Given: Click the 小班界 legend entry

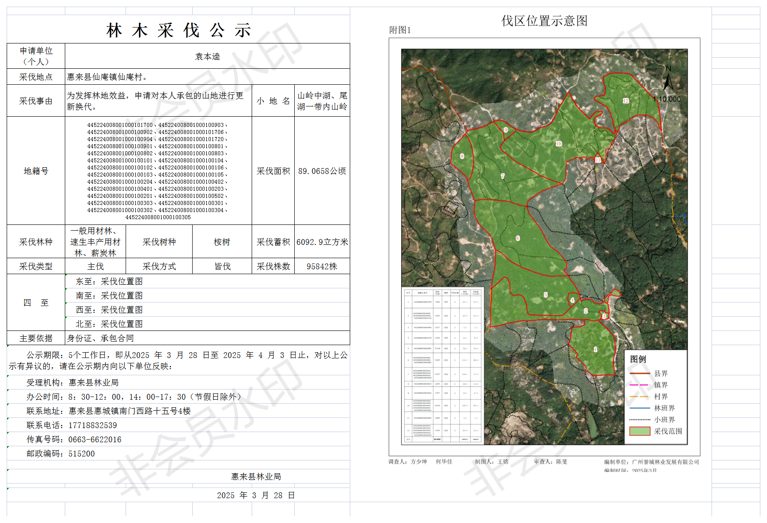Looking at the screenshot, I should (x=652, y=420).
